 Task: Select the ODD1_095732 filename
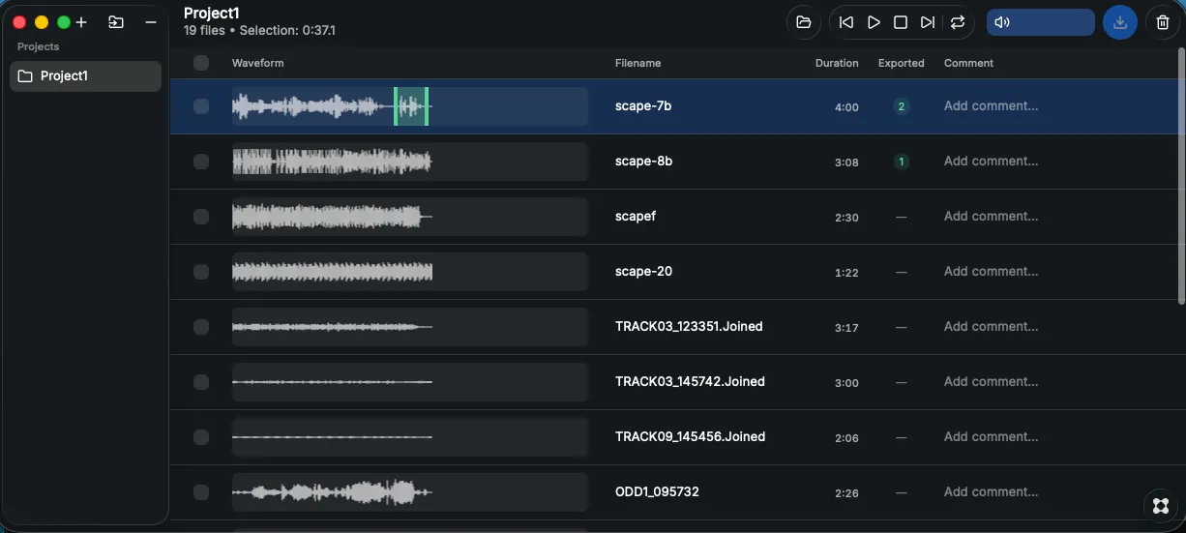point(657,492)
